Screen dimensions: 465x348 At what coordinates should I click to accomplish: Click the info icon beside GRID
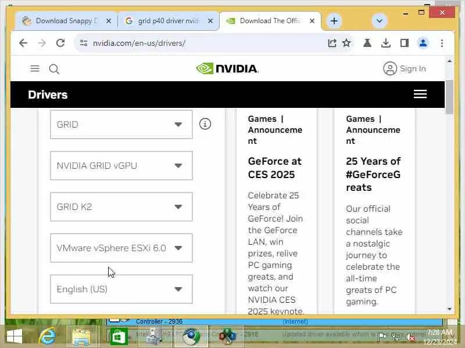coord(205,124)
